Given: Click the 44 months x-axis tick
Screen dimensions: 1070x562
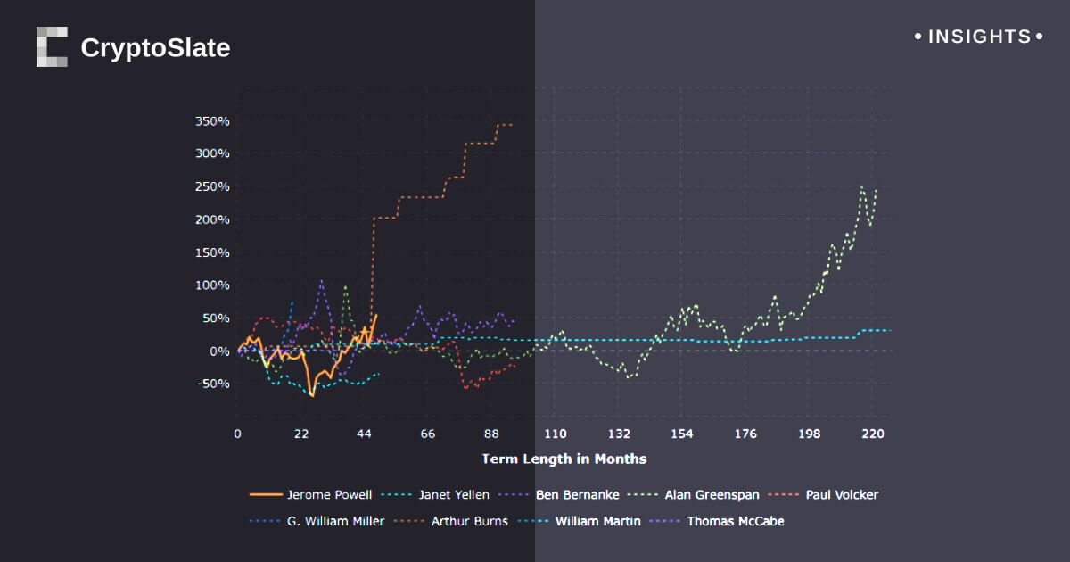Looking at the screenshot, I should (x=364, y=434).
